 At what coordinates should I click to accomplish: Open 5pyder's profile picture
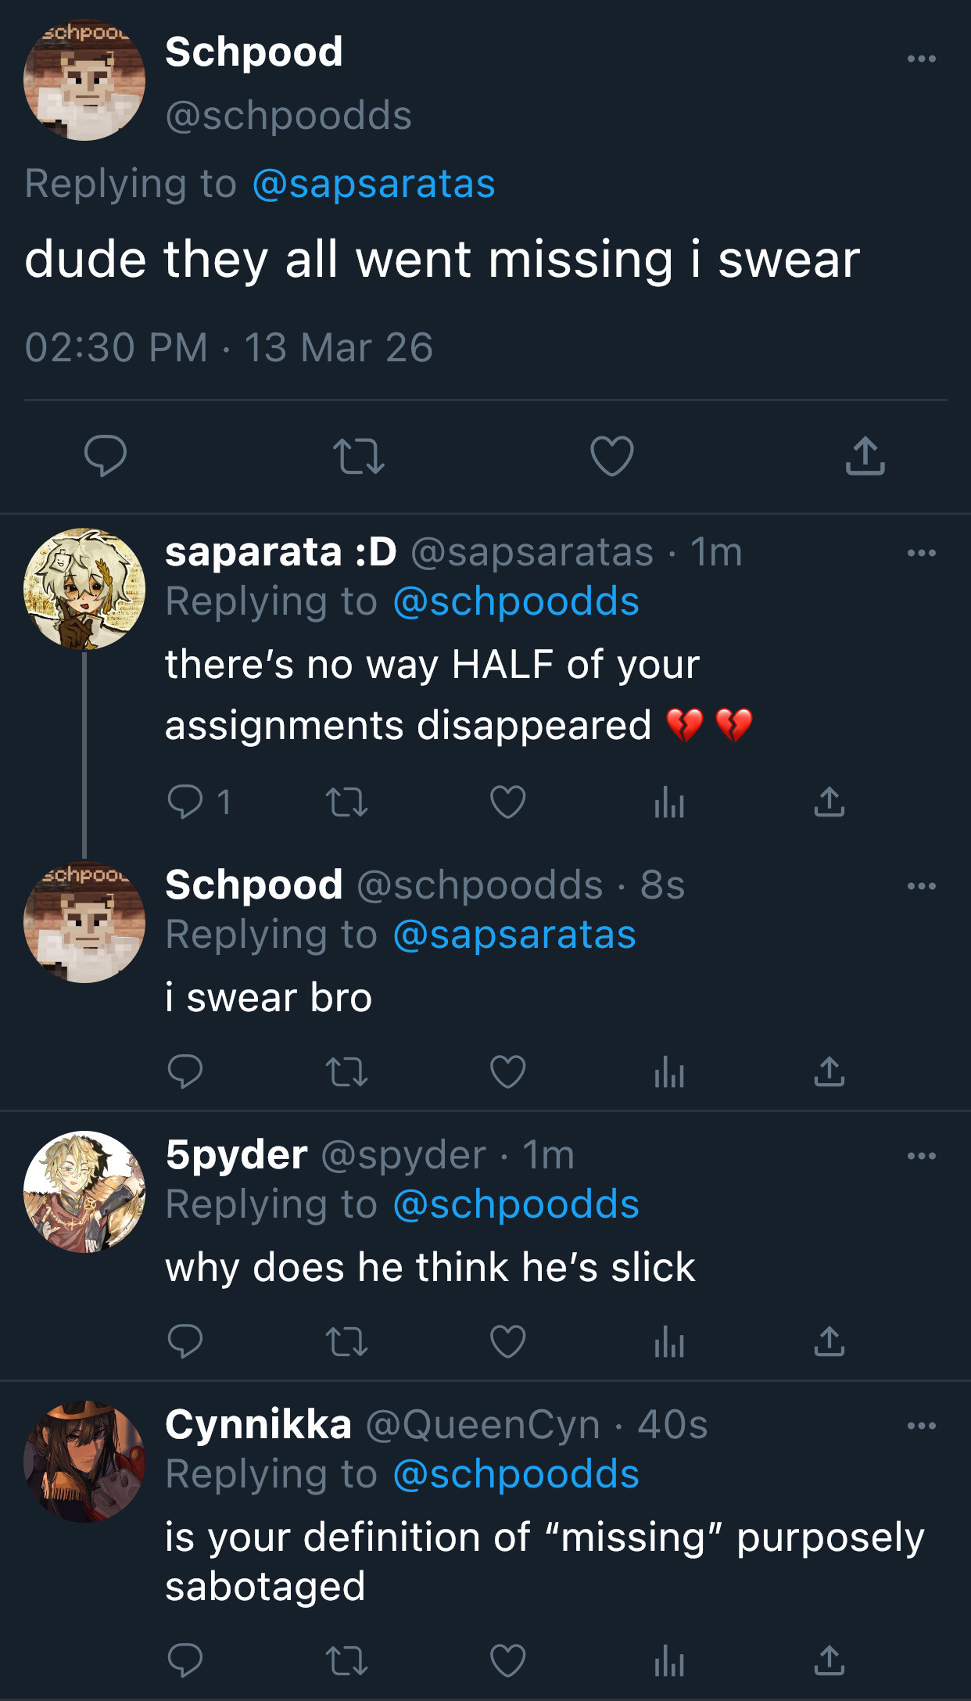point(84,1192)
